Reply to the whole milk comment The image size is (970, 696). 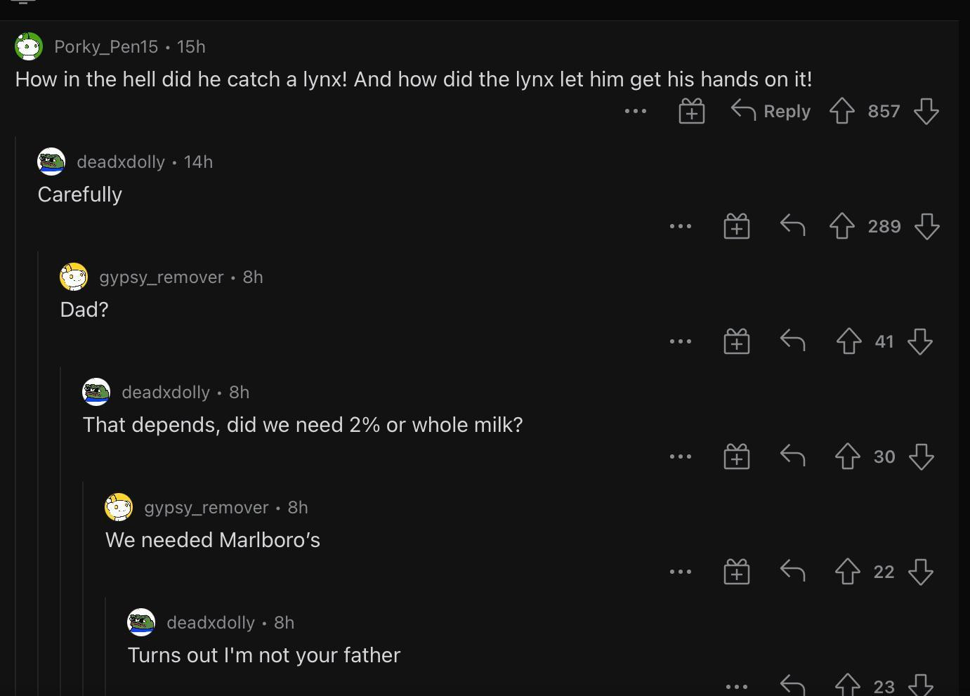tap(792, 457)
